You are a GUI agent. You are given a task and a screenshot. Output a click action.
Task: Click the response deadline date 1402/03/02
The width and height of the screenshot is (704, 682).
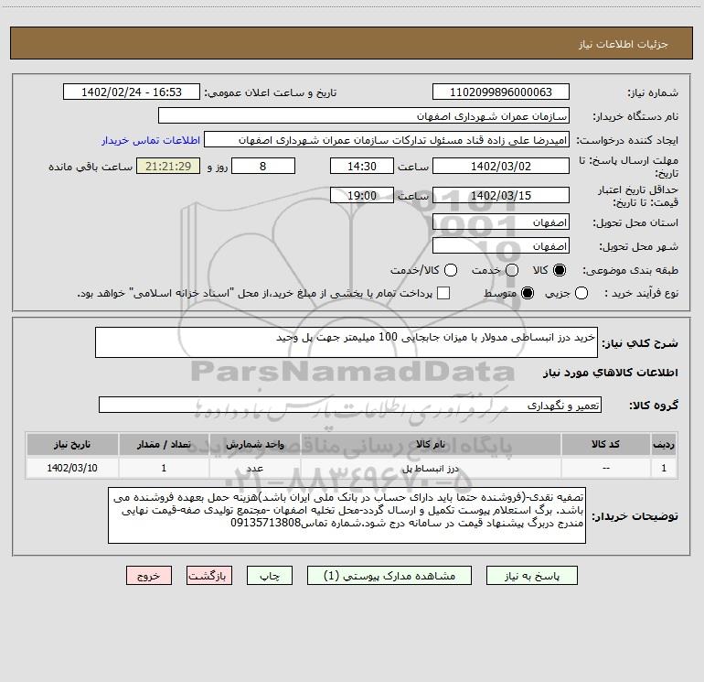(501, 167)
